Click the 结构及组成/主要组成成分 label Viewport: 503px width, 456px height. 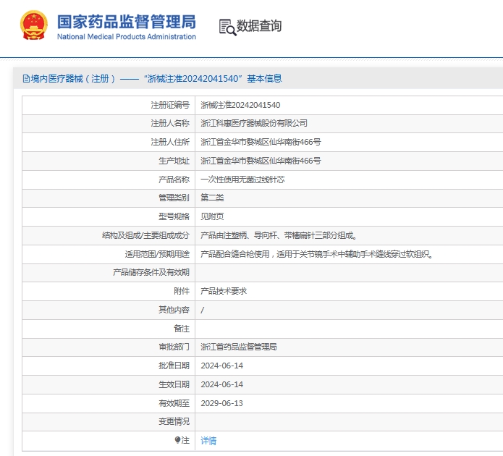pyautogui.click(x=145, y=235)
